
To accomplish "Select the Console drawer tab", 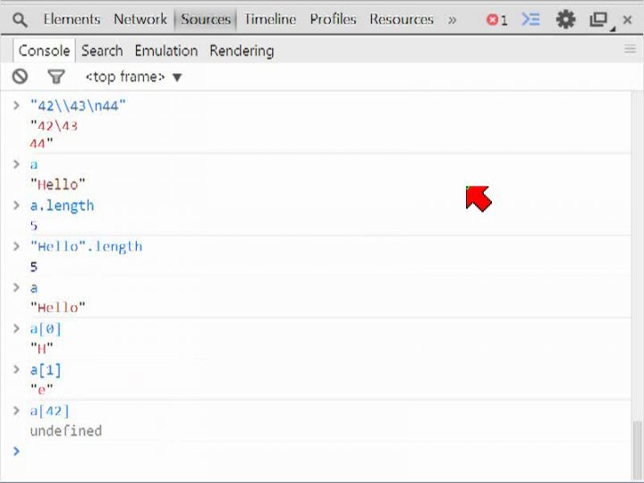I will coord(44,50).
